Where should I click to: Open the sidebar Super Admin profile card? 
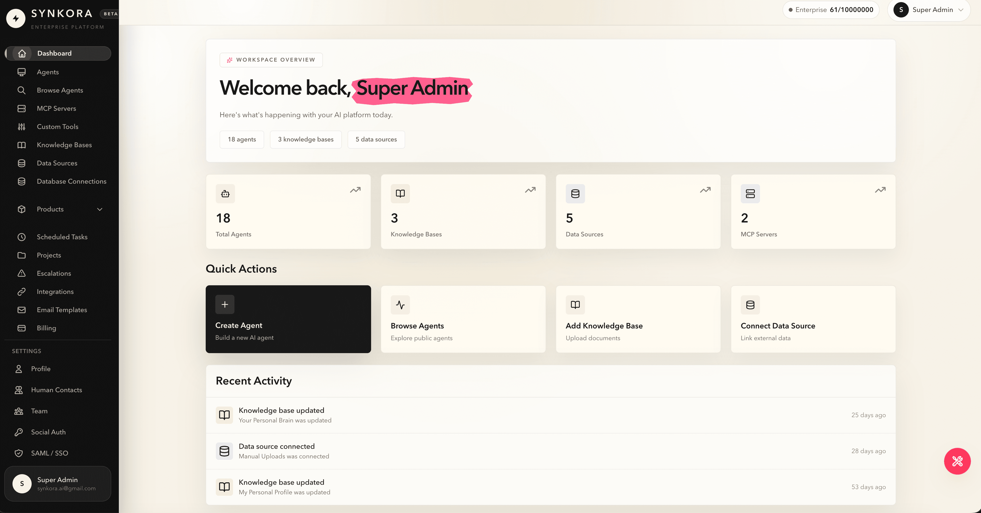pyautogui.click(x=58, y=484)
